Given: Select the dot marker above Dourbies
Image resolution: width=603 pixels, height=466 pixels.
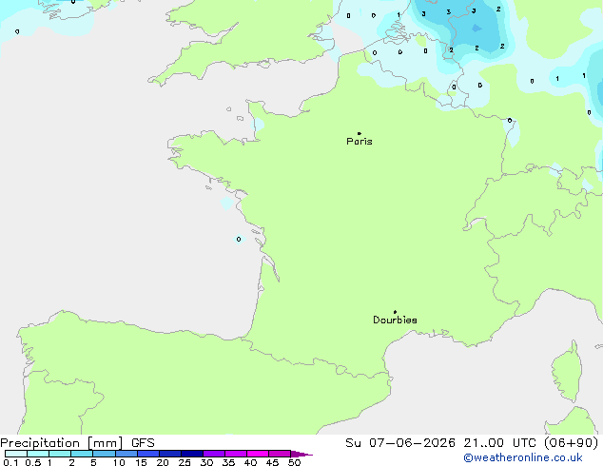Looking at the screenshot, I should coord(395,312).
